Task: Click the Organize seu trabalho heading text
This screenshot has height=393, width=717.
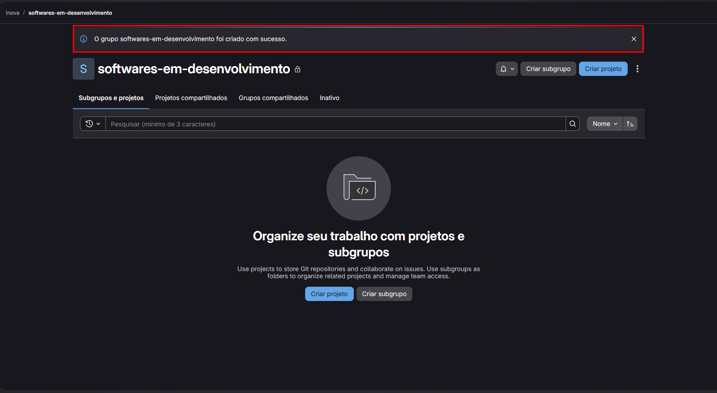Action: point(359,244)
